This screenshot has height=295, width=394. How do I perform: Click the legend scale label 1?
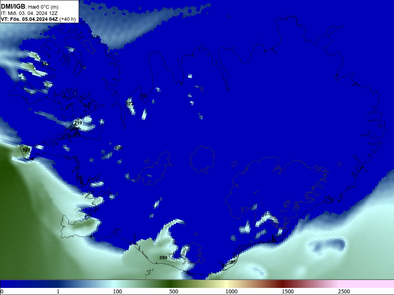[58, 291]
